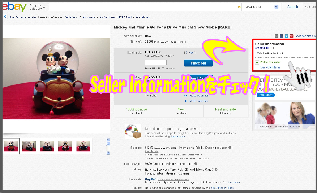Share the listing on Facebook
The height and width of the screenshot is (193, 317).
(x=282, y=36)
